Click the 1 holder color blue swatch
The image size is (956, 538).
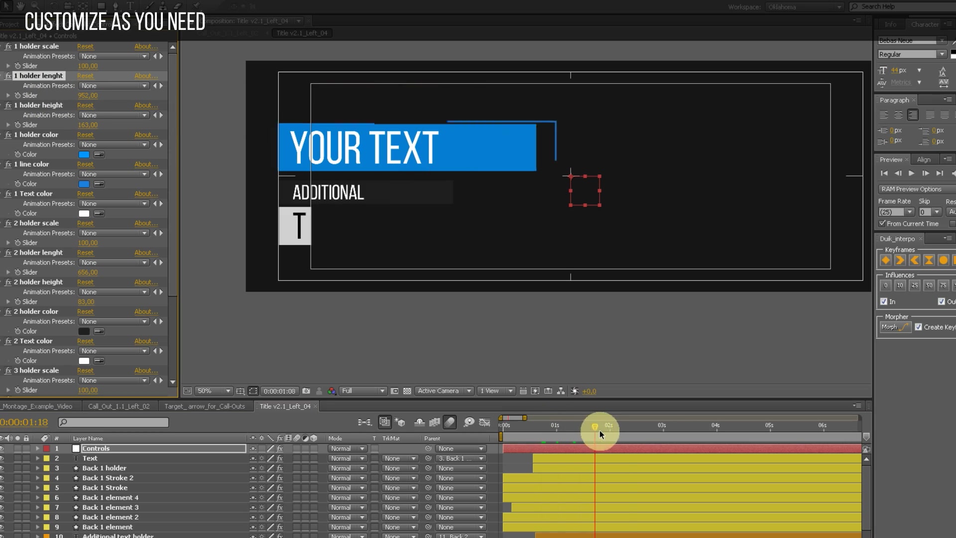[x=84, y=154]
